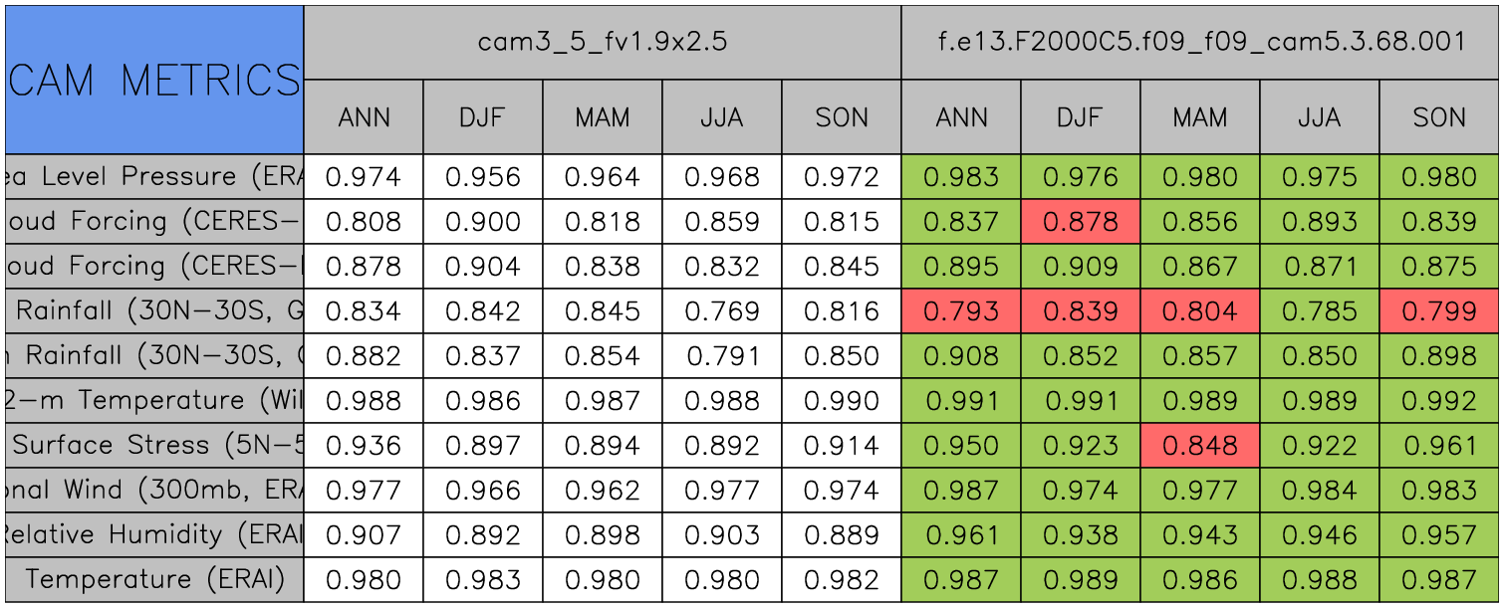The width and height of the screenshot is (1504, 608).
Task: Click the red cell showing 0.848
Action: (1200, 445)
